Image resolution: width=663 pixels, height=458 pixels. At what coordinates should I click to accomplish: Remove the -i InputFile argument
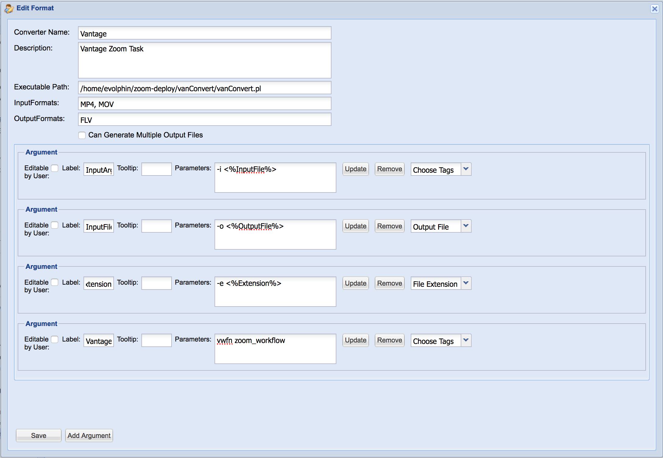(x=390, y=169)
